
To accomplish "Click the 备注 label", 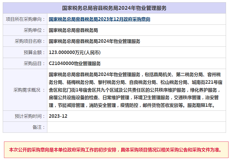I will pos(39,127).
